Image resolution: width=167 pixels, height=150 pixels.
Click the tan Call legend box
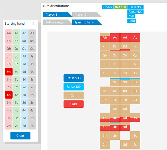point(74,95)
